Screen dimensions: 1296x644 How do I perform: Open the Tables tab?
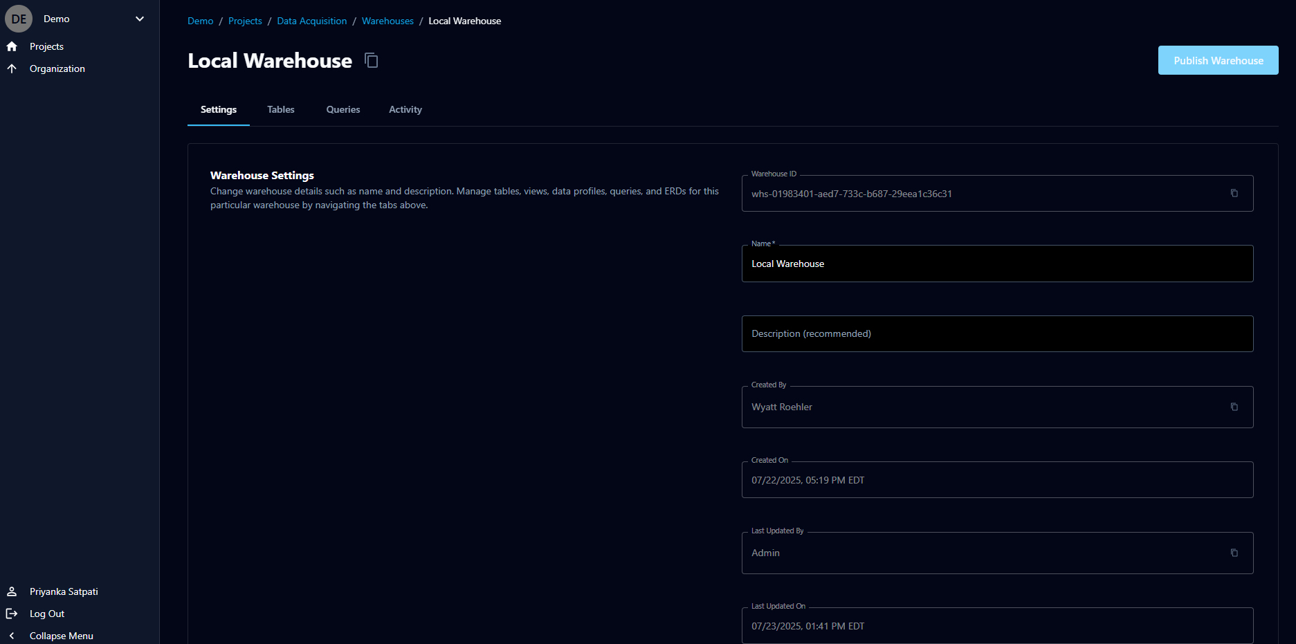click(281, 109)
